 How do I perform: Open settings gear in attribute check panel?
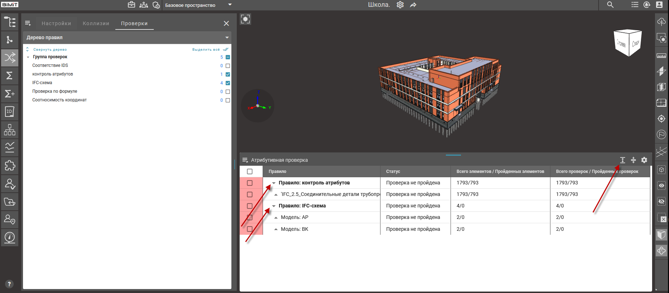coord(644,160)
